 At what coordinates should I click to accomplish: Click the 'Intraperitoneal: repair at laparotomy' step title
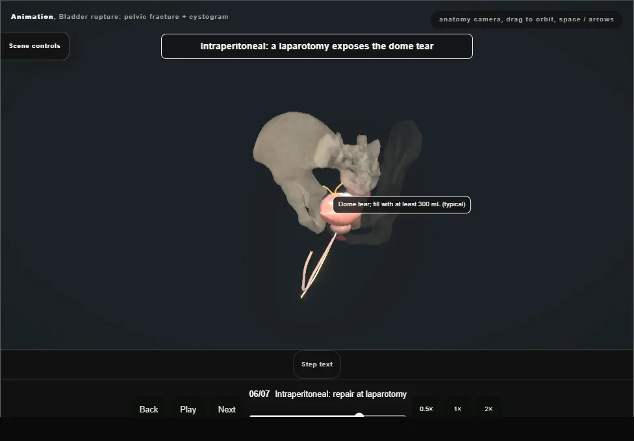click(341, 394)
